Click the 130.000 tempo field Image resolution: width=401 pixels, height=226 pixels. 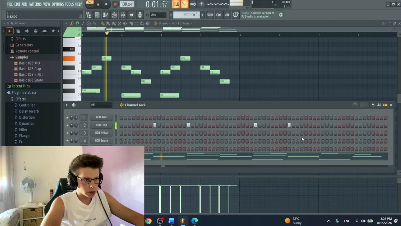pos(126,4)
